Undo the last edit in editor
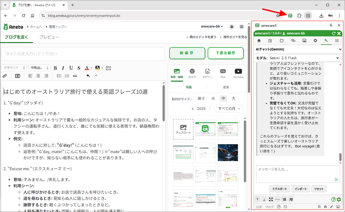The height and width of the screenshot is (212, 345). (x=88, y=76)
